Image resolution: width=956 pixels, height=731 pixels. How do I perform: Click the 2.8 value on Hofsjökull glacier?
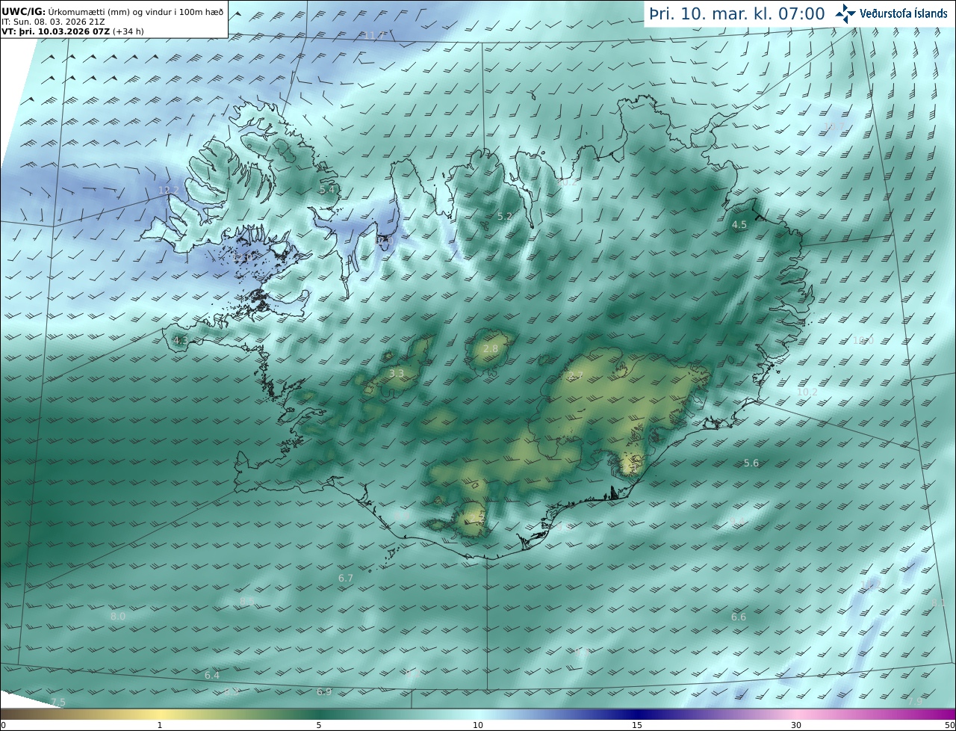pyautogui.click(x=491, y=349)
